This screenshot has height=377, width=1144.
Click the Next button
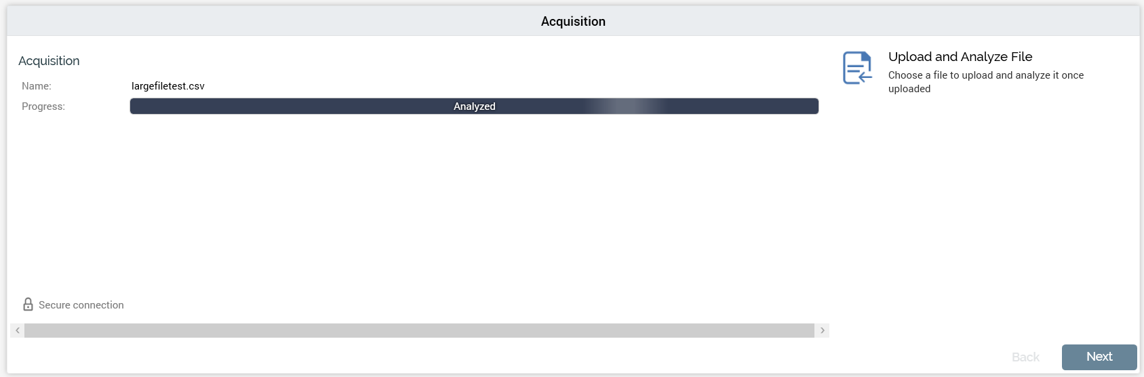click(1099, 357)
